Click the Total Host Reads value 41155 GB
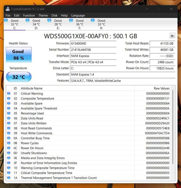The height and width of the screenshot is (188, 181). point(162,44)
